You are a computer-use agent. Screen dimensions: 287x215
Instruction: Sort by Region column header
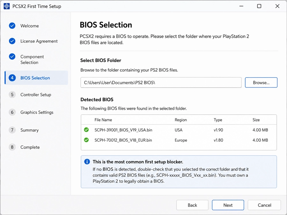[181, 120]
